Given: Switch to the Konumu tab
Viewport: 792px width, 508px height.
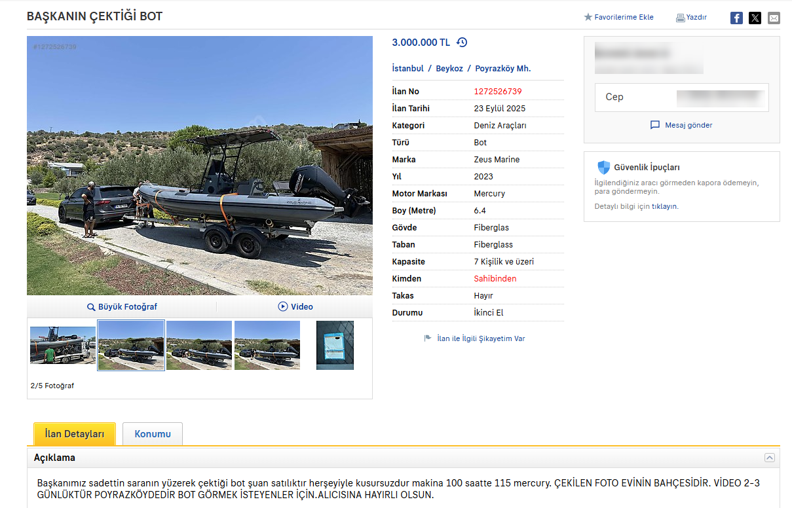Looking at the screenshot, I should tap(153, 434).
